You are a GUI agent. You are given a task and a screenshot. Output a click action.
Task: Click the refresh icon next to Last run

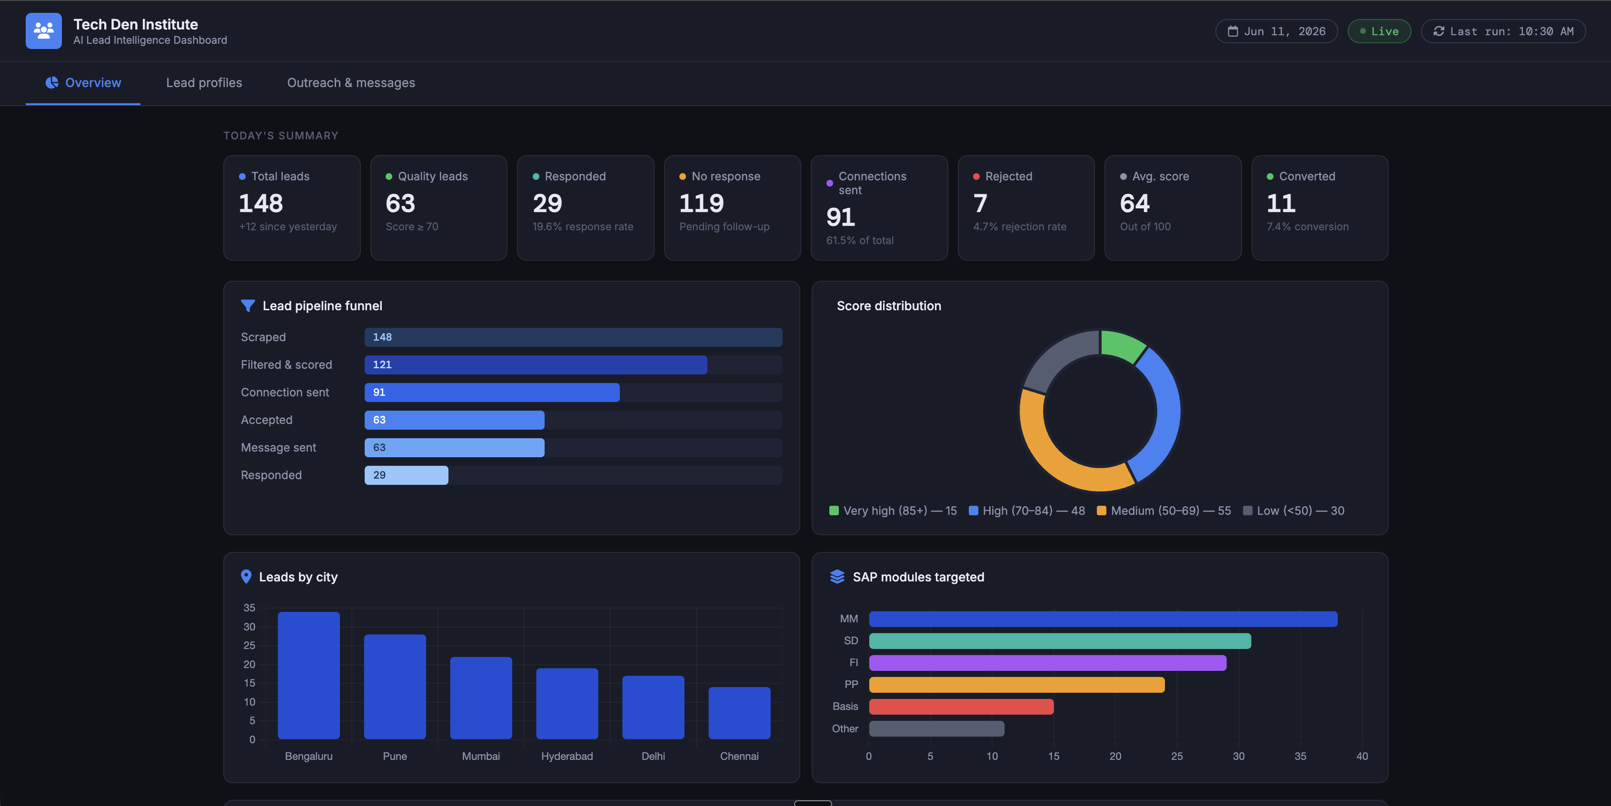coord(1438,31)
